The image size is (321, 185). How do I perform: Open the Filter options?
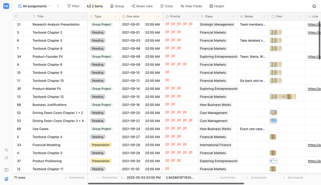coord(73,6)
